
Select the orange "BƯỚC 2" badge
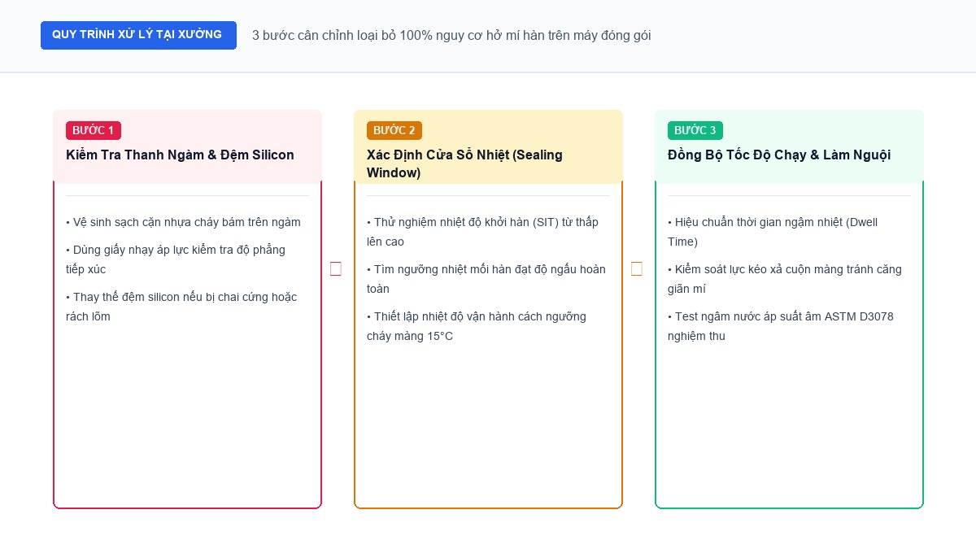coord(394,130)
